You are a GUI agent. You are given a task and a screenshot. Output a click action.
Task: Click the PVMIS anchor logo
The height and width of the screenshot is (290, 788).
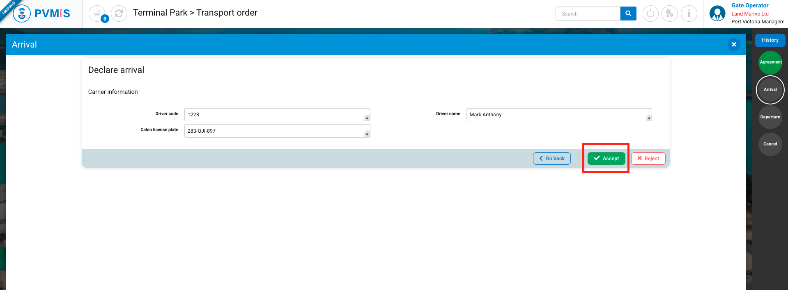(x=22, y=14)
